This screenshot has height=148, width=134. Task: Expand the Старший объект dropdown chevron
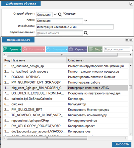coord(55,14)
